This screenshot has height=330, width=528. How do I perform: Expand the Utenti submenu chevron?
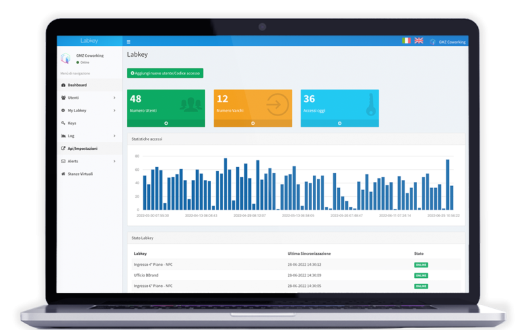coord(114,98)
